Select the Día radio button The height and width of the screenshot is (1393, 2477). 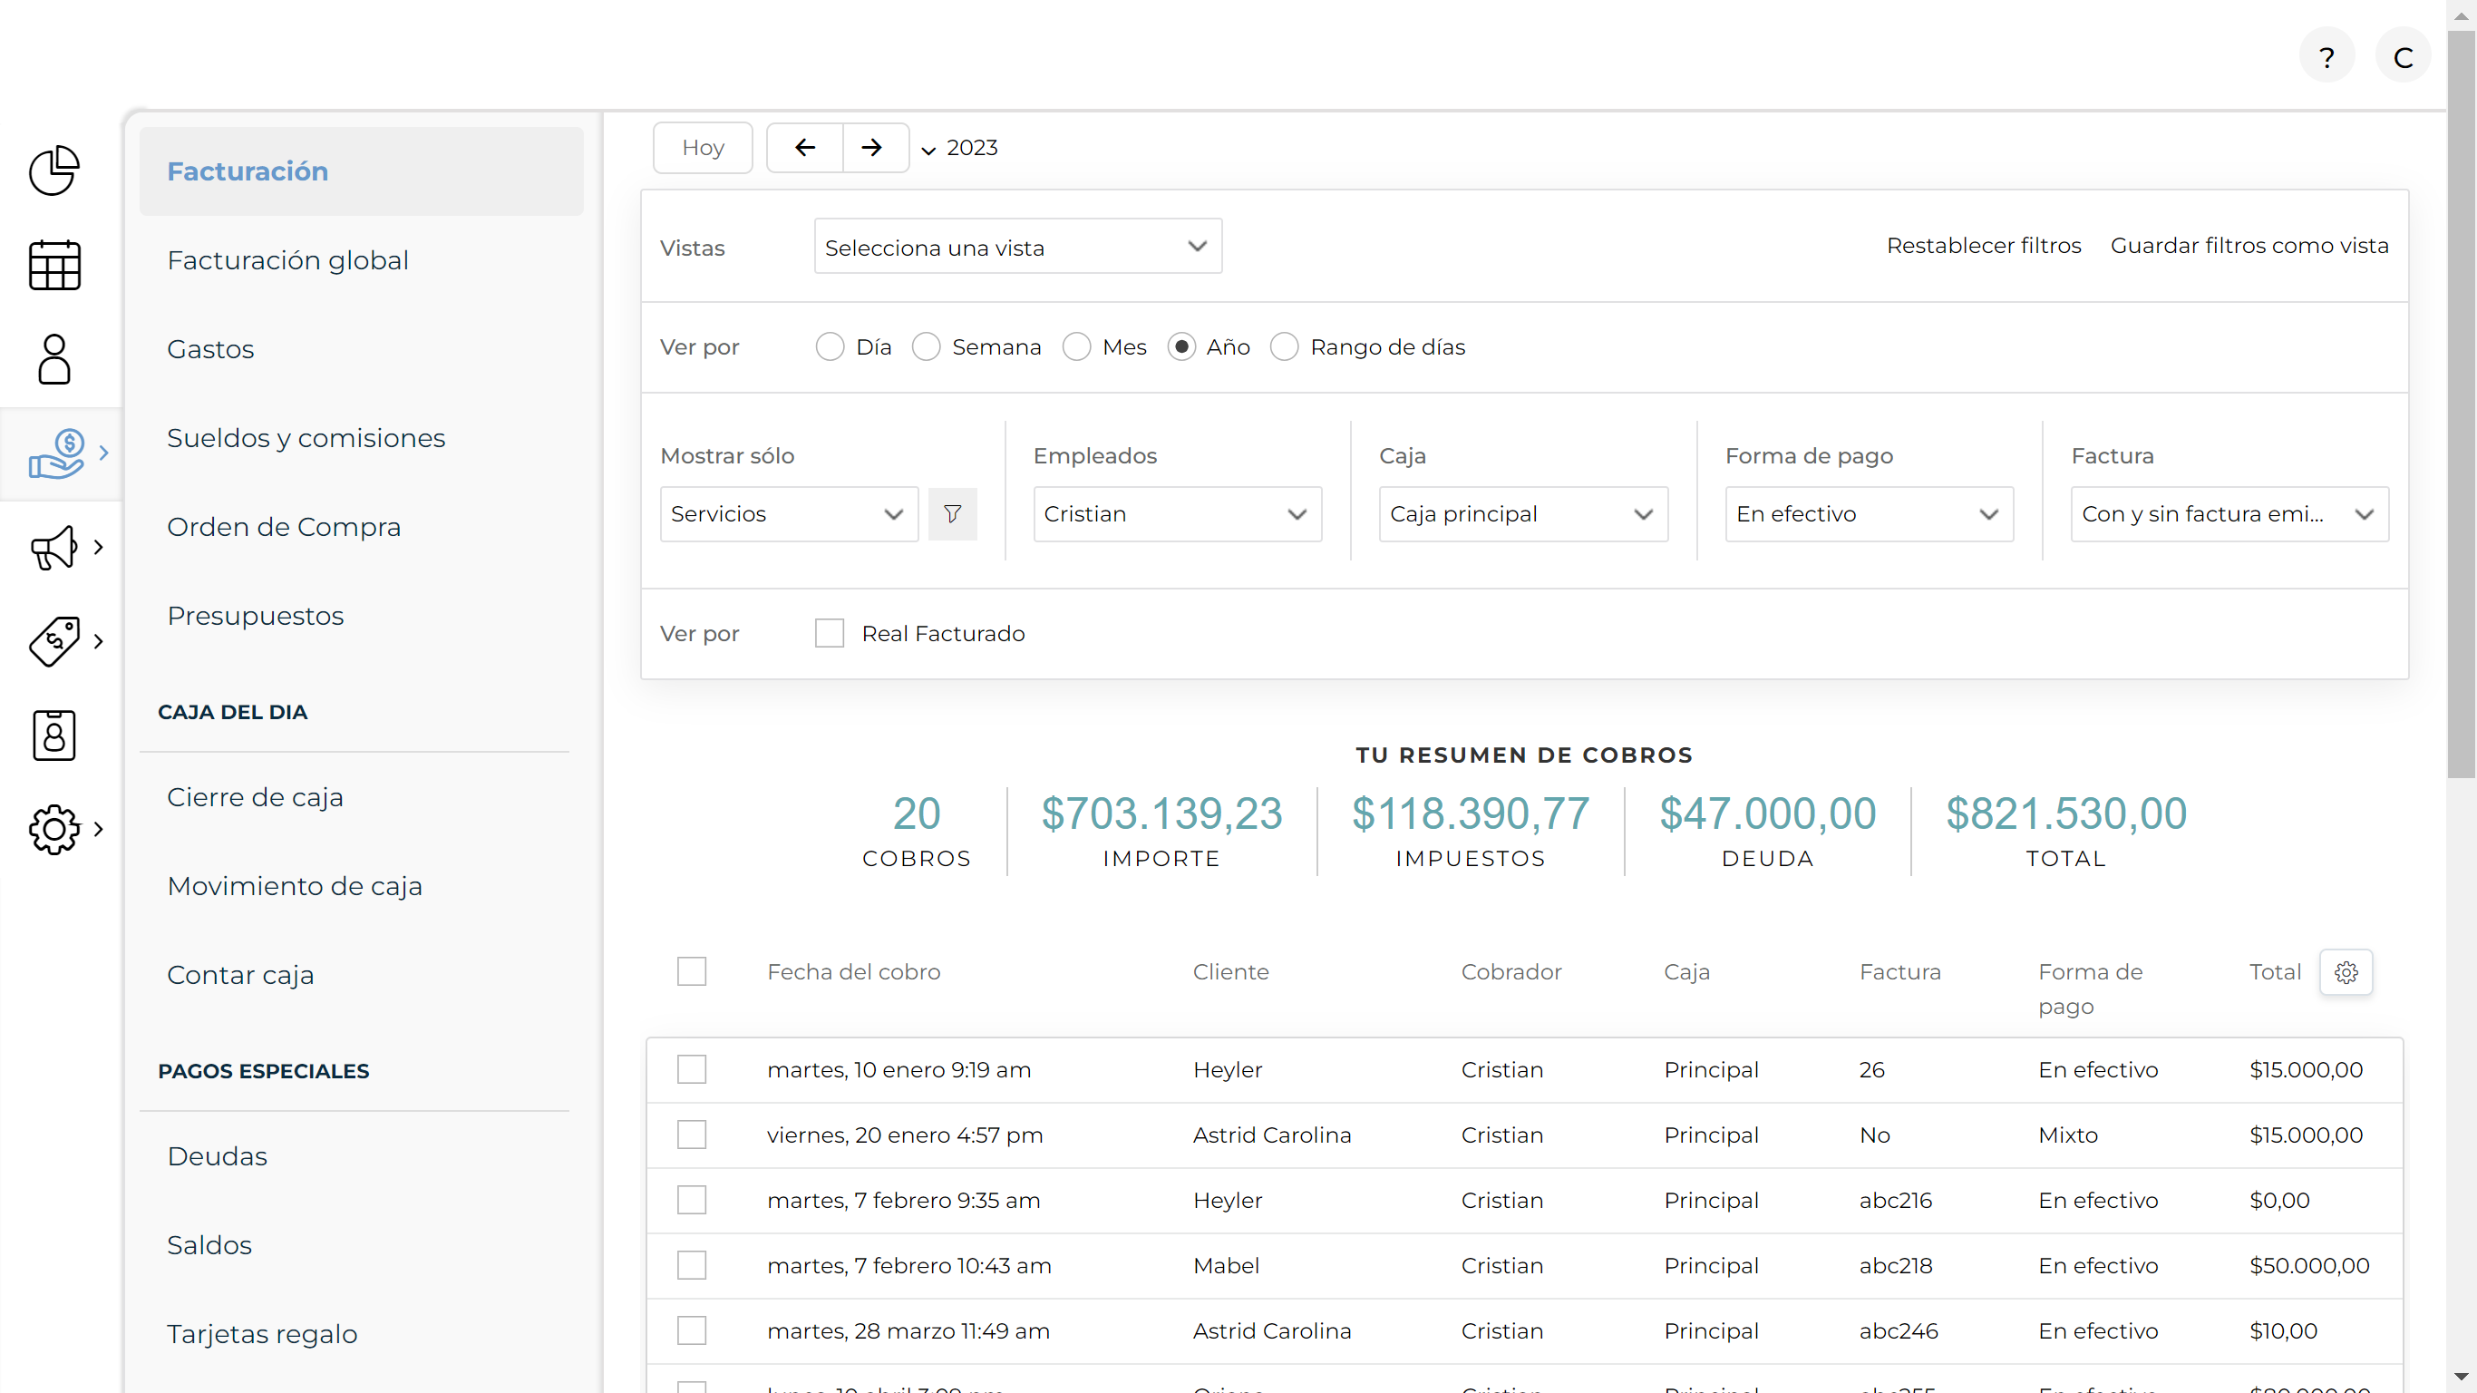pyautogui.click(x=830, y=346)
